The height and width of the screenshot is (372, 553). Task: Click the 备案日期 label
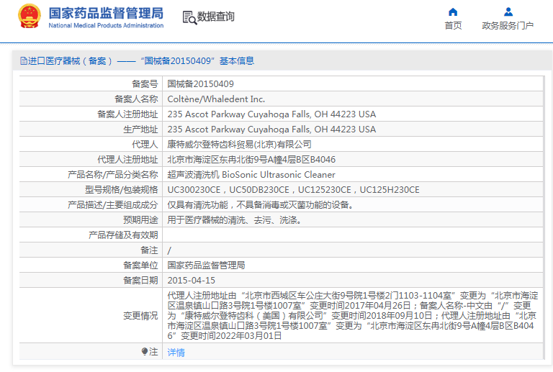pos(140,281)
